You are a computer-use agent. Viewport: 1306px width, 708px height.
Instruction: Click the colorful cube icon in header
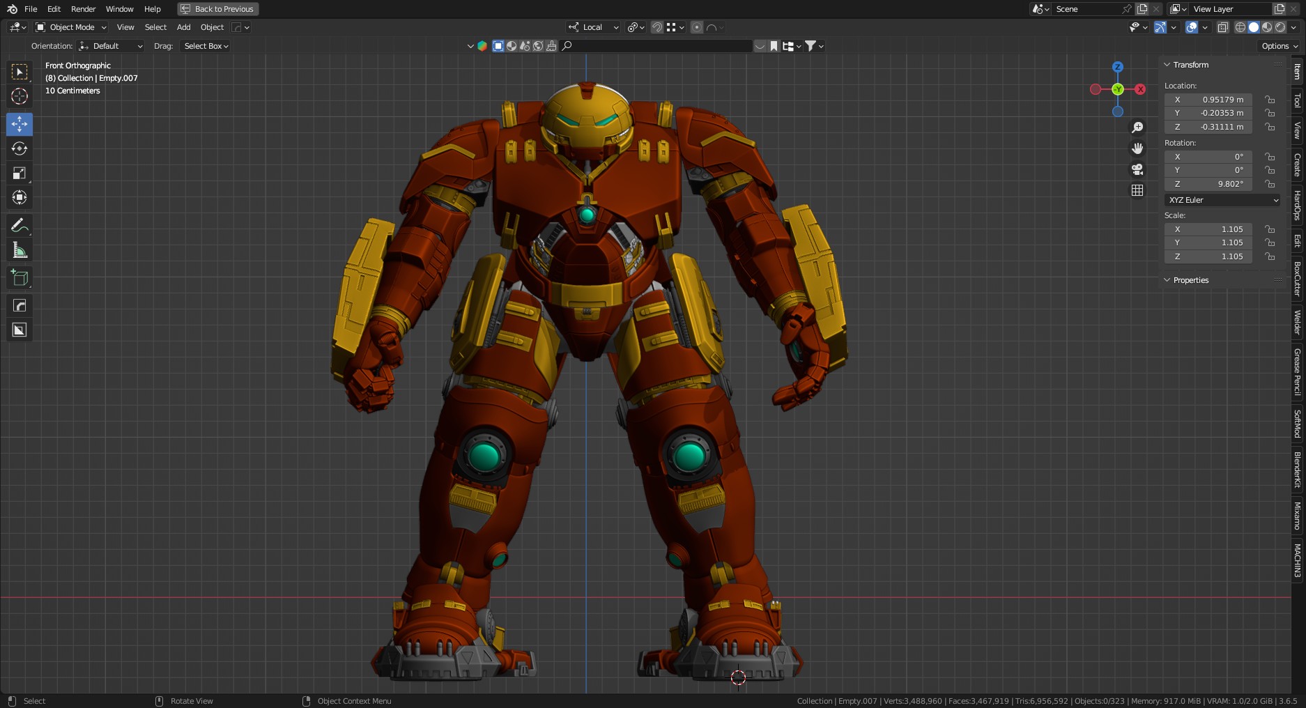tap(482, 46)
